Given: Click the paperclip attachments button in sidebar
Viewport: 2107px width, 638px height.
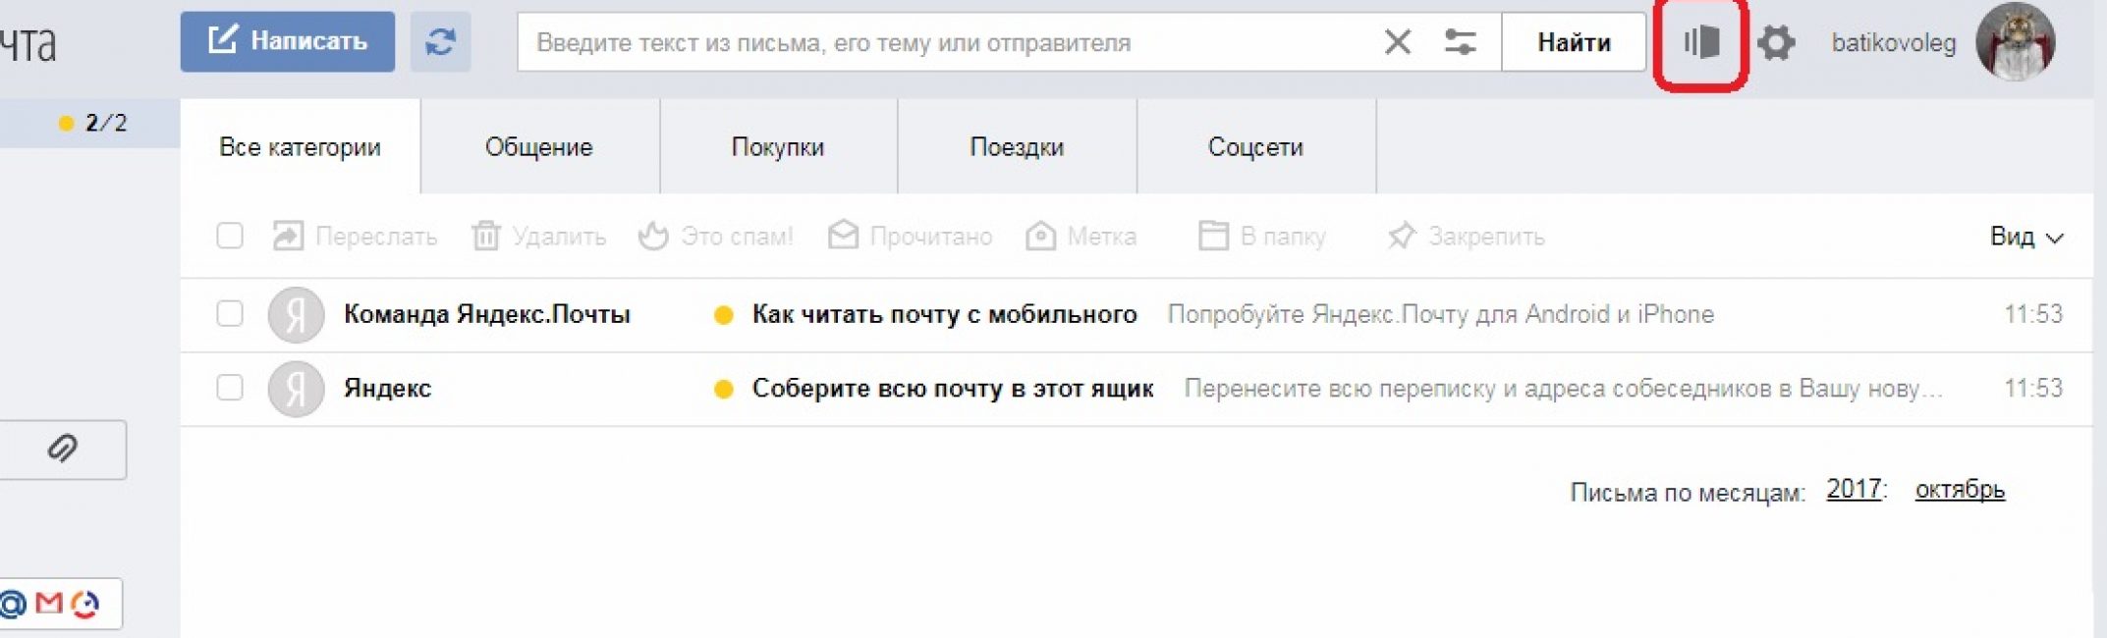Looking at the screenshot, I should (x=63, y=450).
